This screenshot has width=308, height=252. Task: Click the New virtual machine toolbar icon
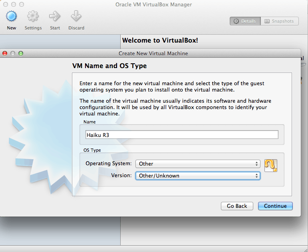[x=12, y=17]
